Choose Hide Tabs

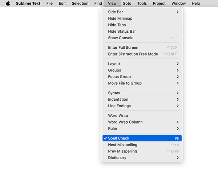click(142, 25)
